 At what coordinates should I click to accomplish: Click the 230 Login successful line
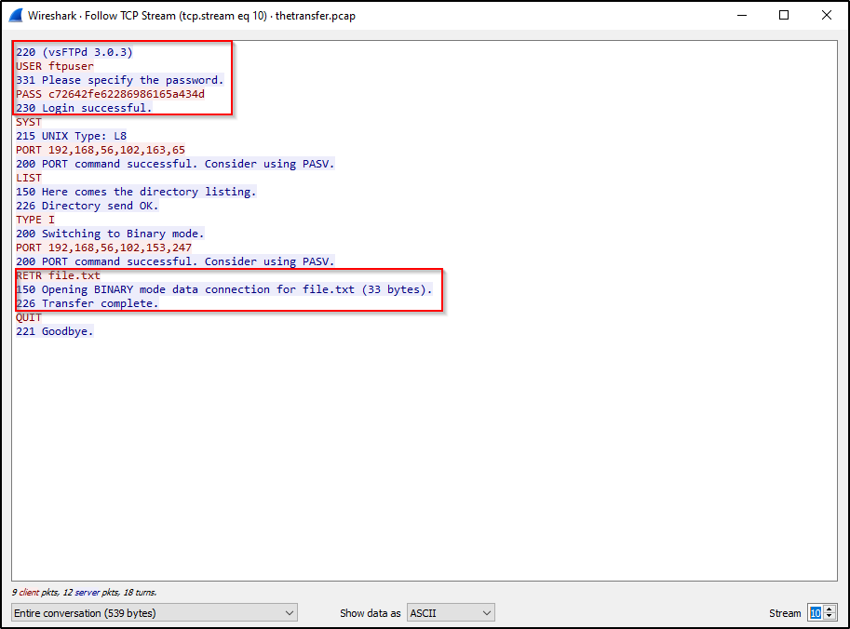click(x=83, y=108)
